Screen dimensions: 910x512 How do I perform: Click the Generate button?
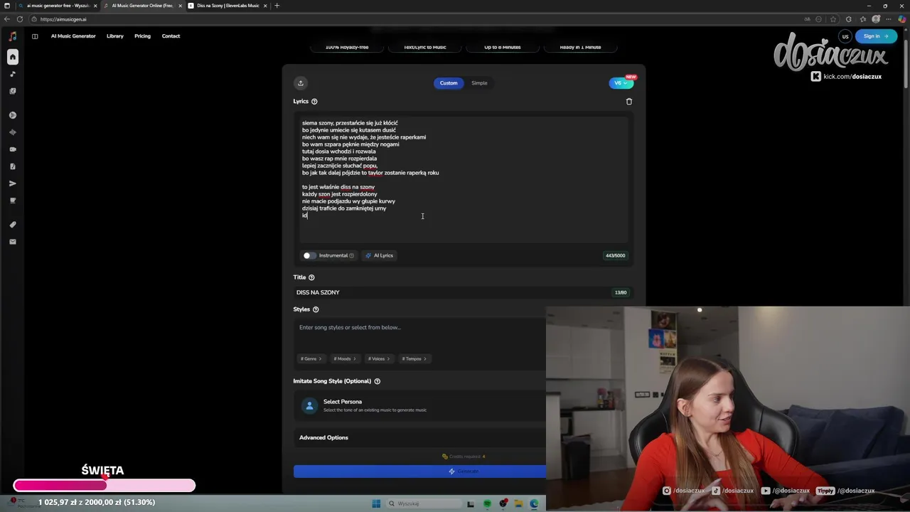[x=419, y=471]
